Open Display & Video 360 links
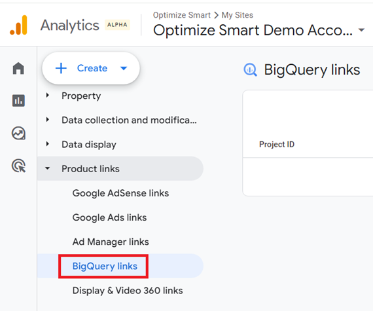 [x=128, y=291]
